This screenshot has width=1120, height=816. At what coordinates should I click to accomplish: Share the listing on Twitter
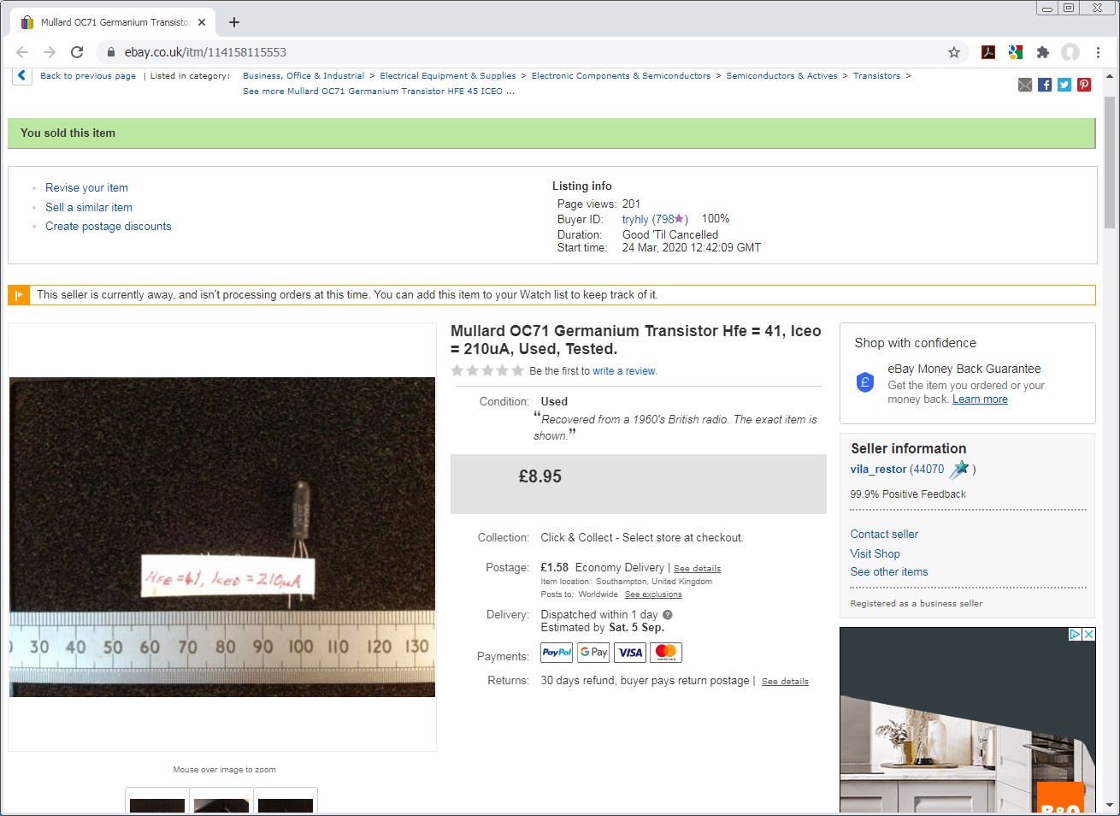point(1064,85)
